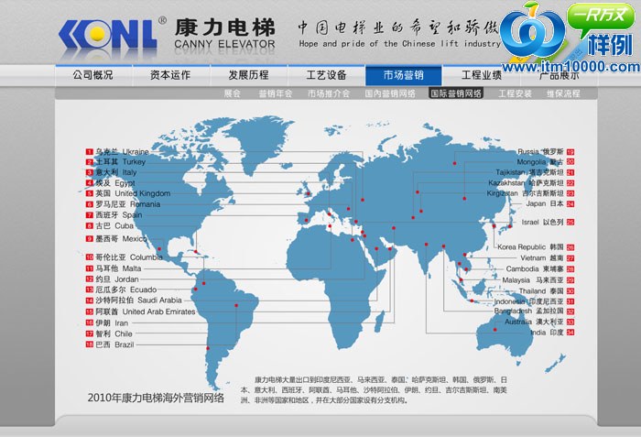Click red number 4 badge for Egypt
The image size is (641, 437).
(90, 183)
